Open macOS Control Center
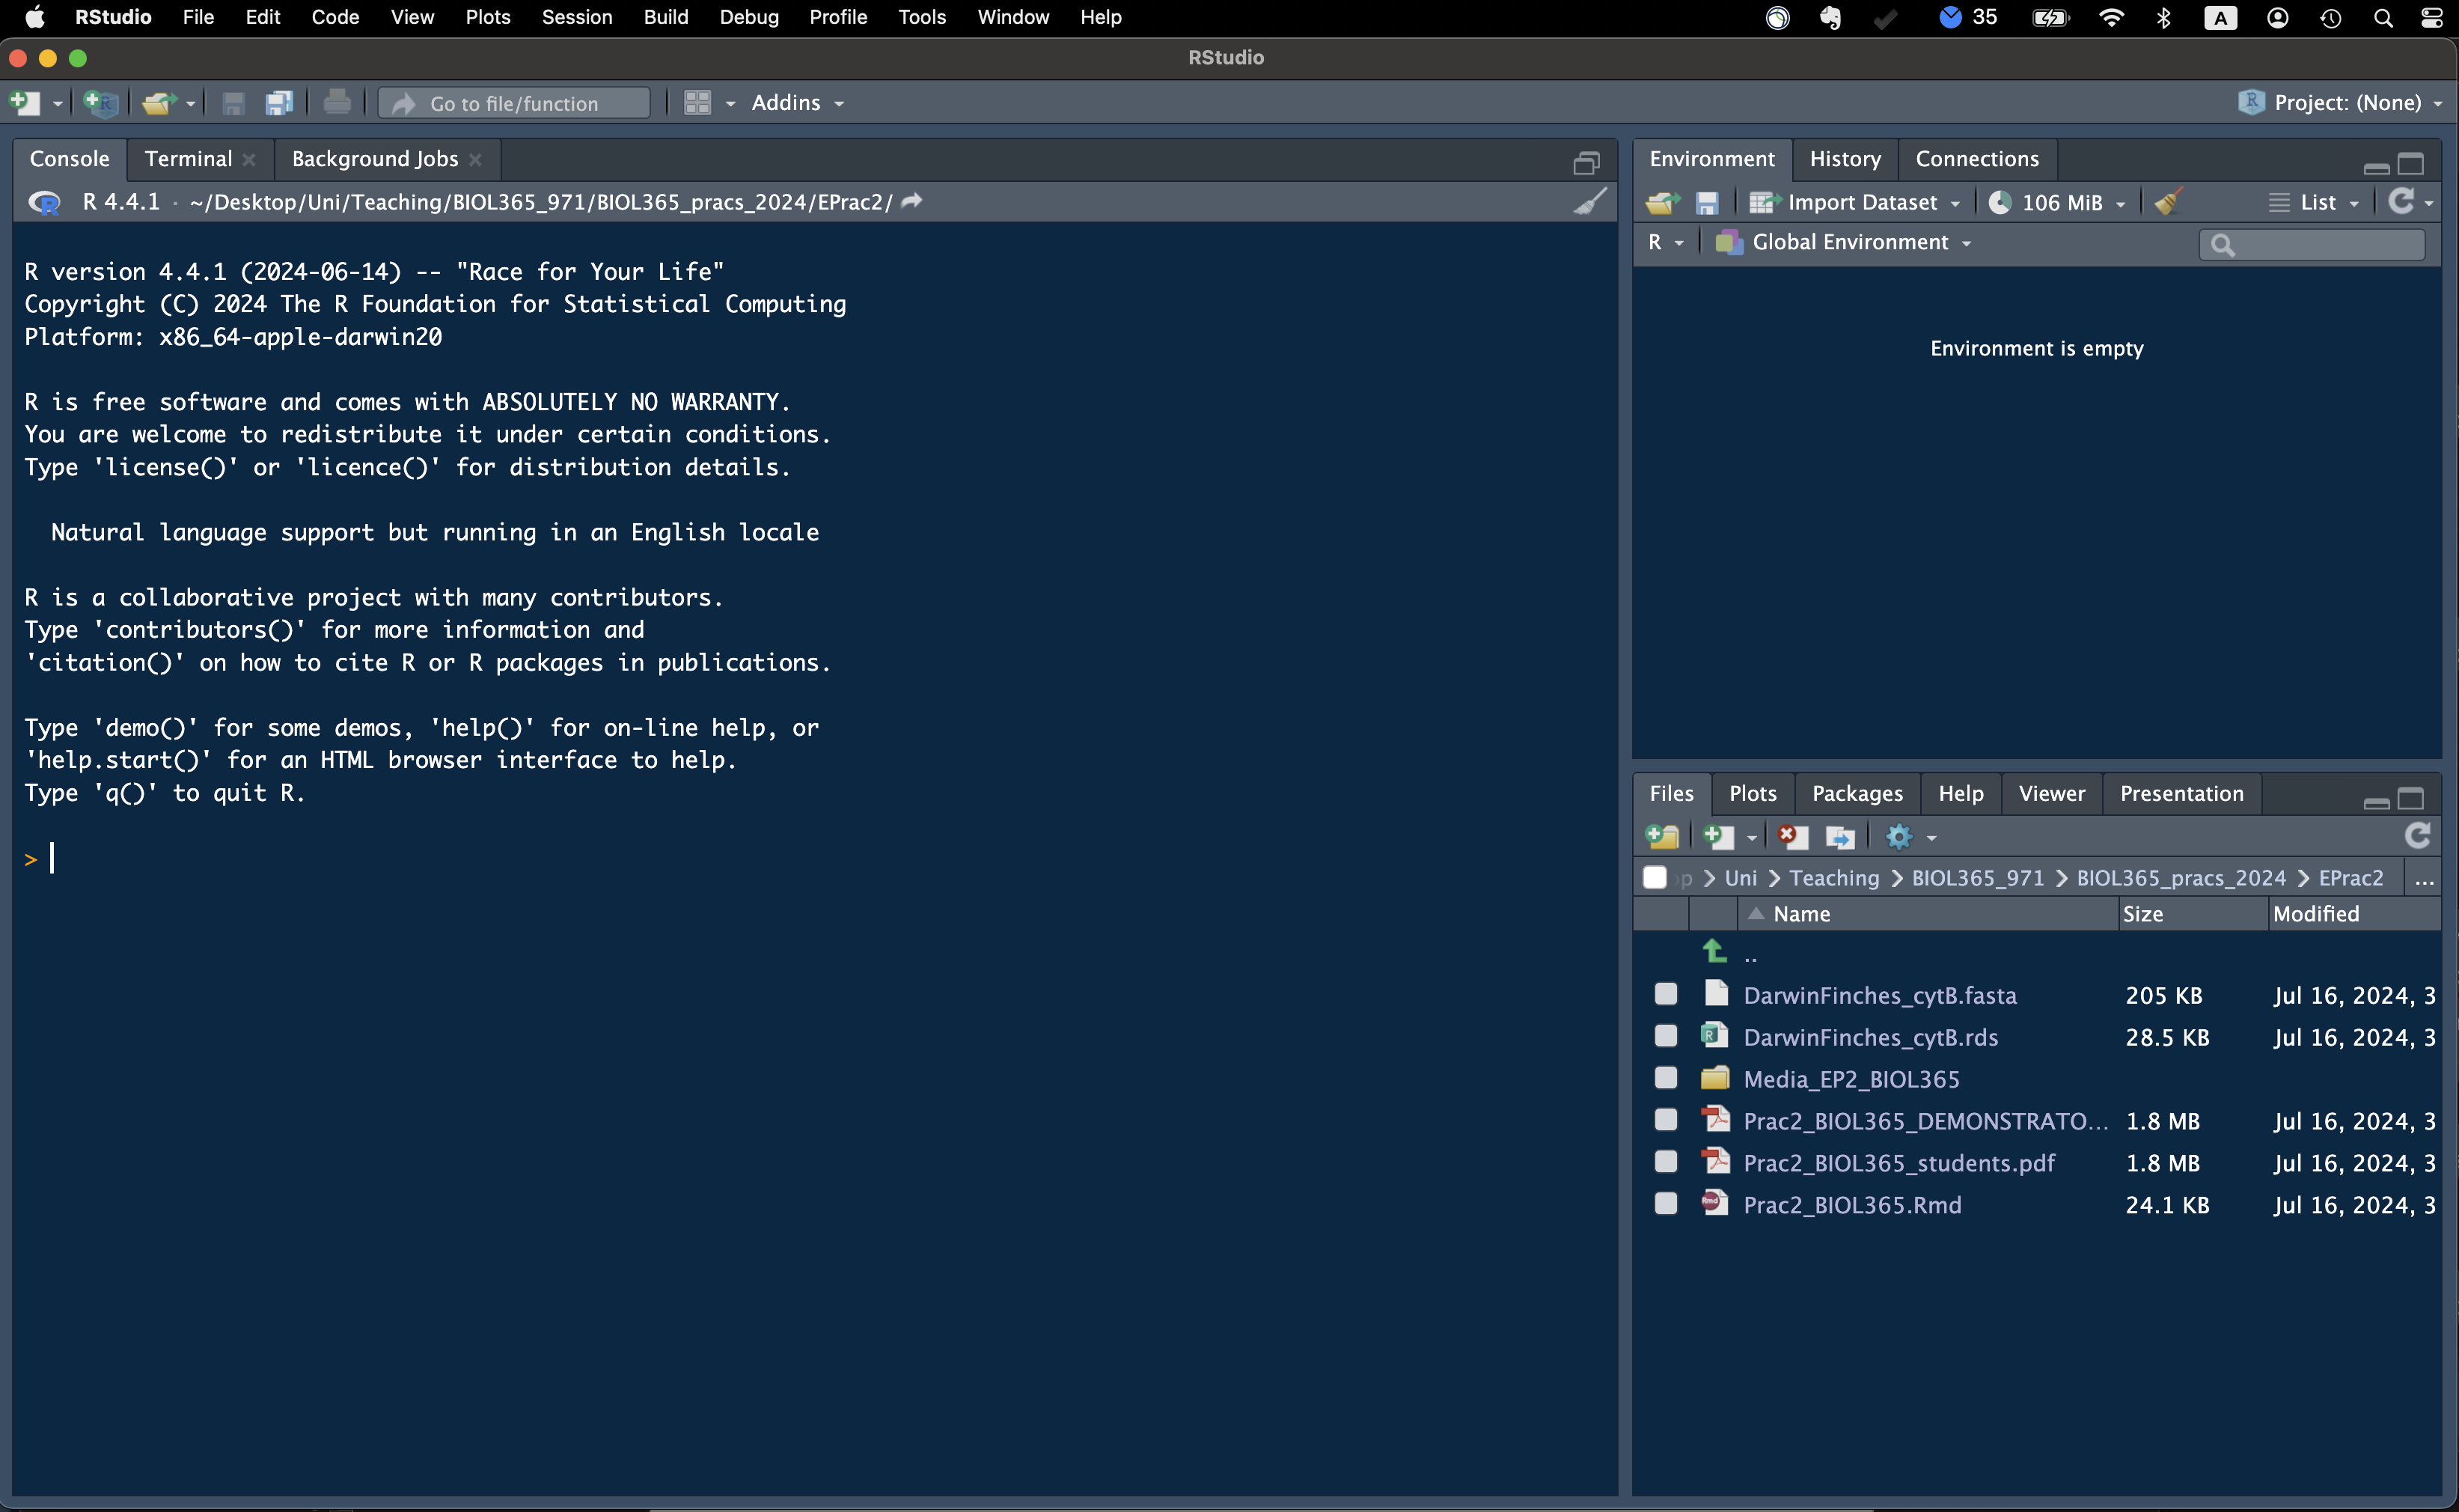The image size is (2459, 1512). point(2432,18)
